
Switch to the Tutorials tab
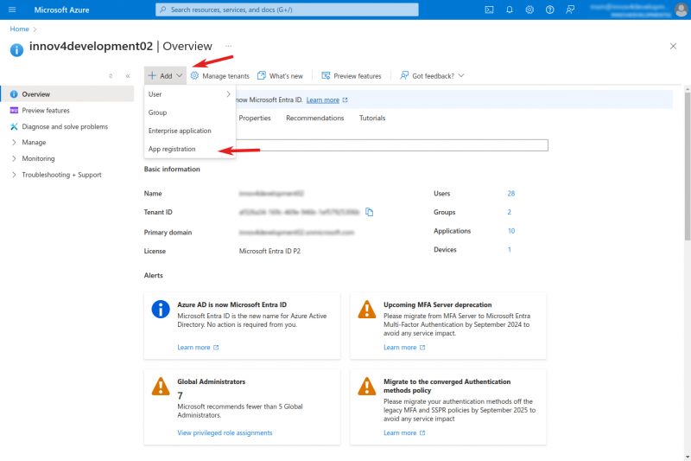click(372, 118)
